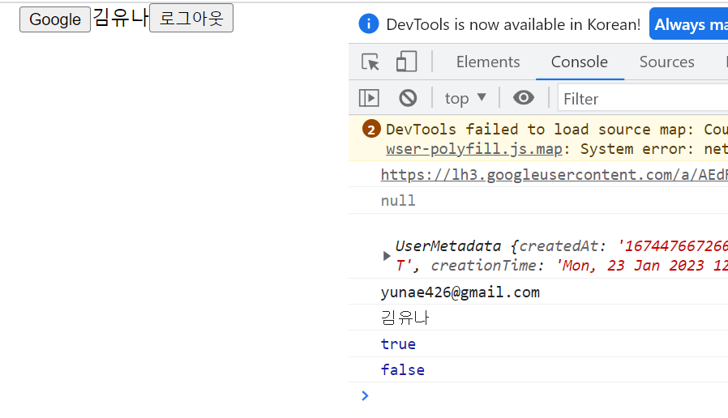Click the wser-polyfill.js.map link
This screenshot has height=418, width=728.
(474, 149)
